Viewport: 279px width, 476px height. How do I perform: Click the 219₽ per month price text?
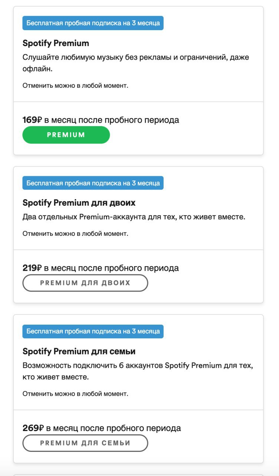[x=101, y=268]
